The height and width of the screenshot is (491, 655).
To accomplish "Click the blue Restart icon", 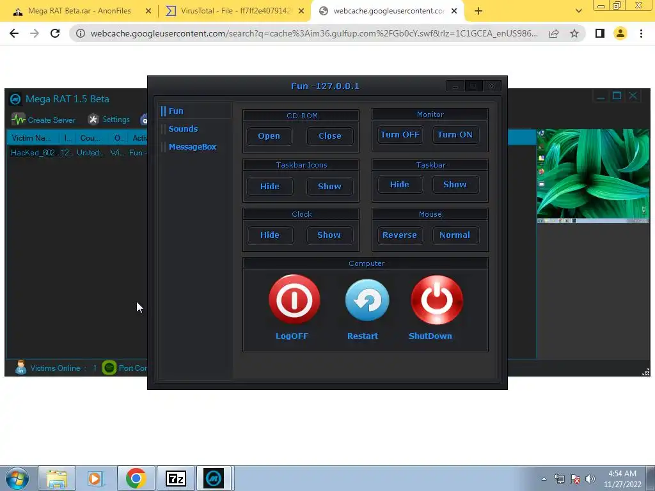I will tap(367, 300).
